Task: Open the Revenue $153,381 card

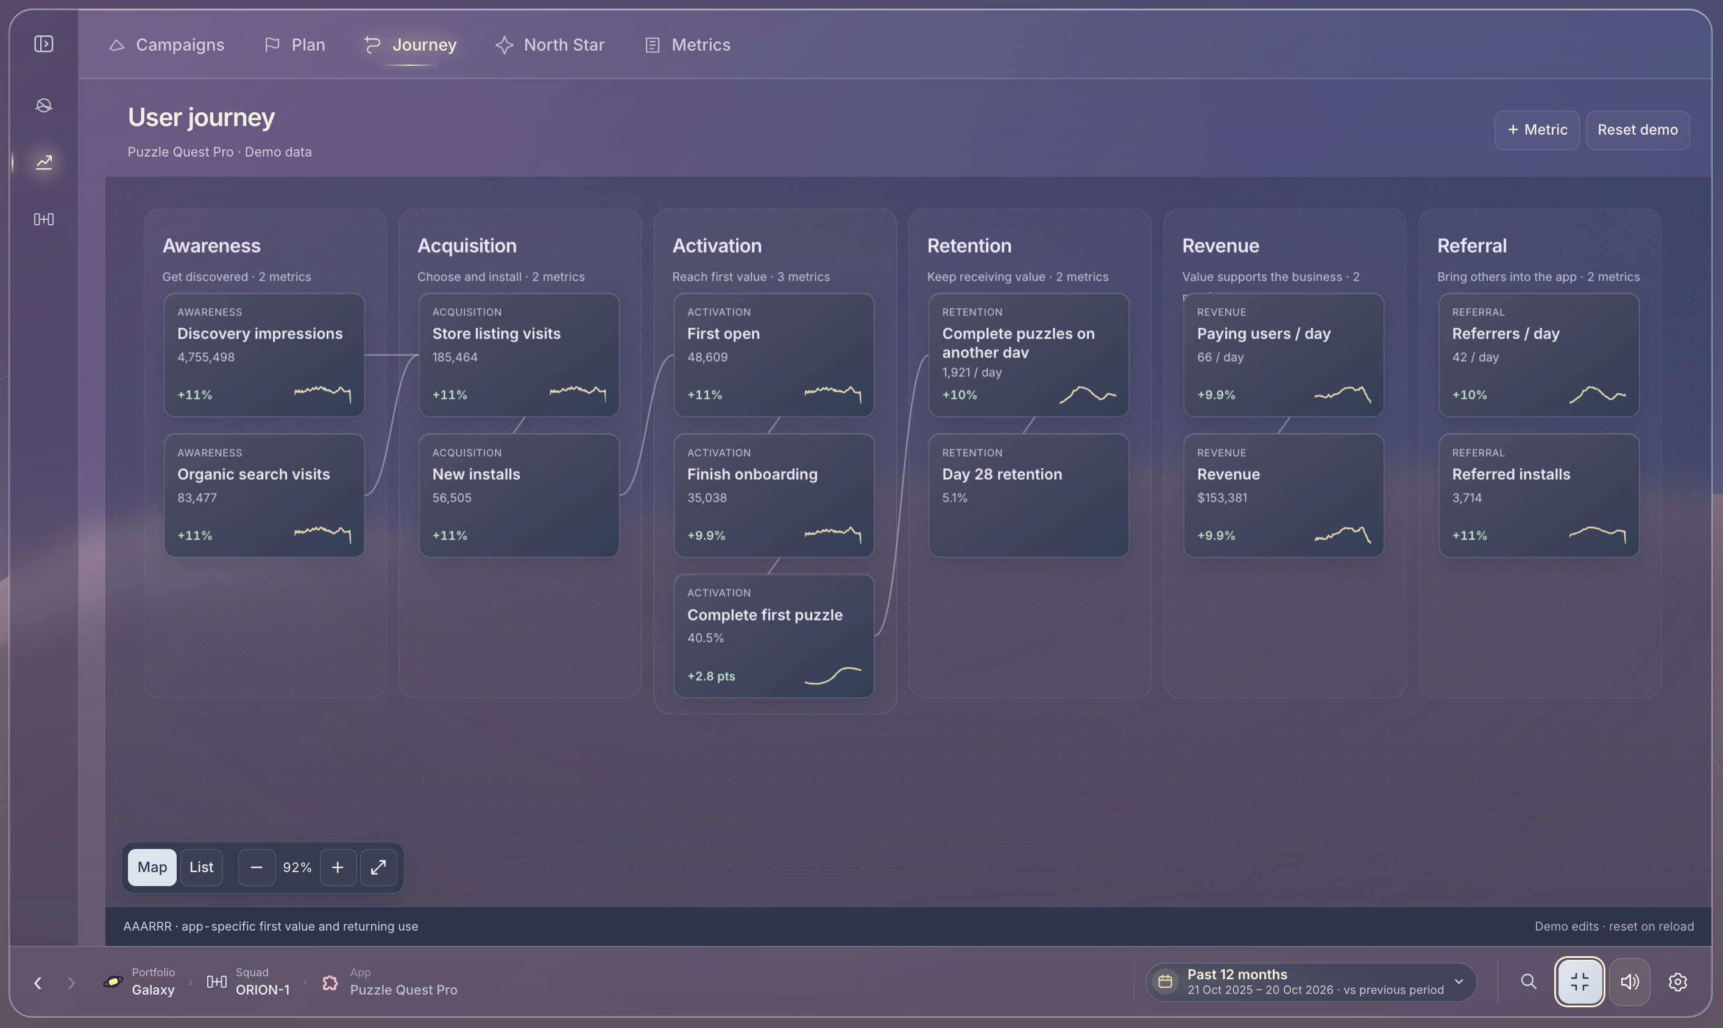Action: [1284, 495]
